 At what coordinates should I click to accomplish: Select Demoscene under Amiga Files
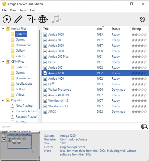click(23, 45)
